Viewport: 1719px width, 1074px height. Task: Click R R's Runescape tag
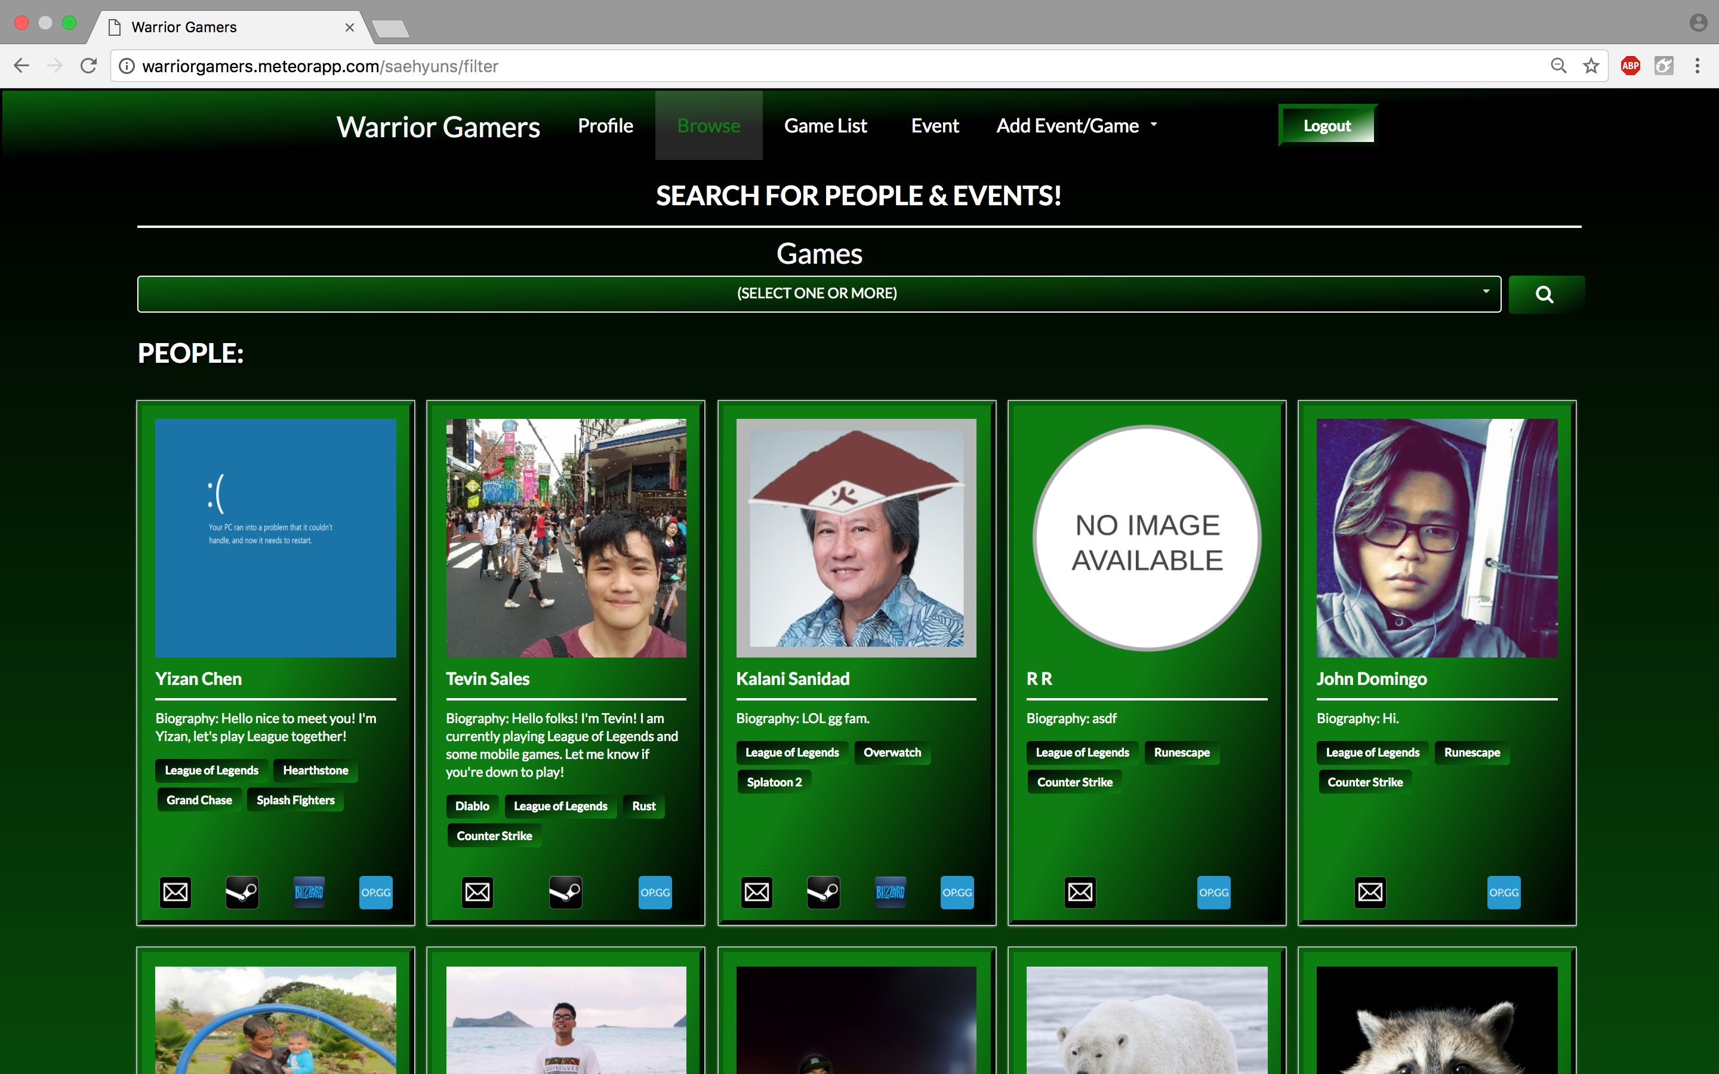coord(1182,752)
